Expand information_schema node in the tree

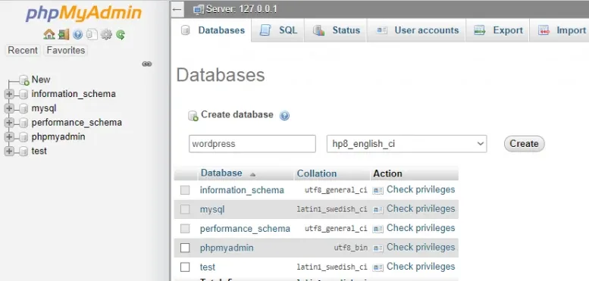tap(9, 94)
